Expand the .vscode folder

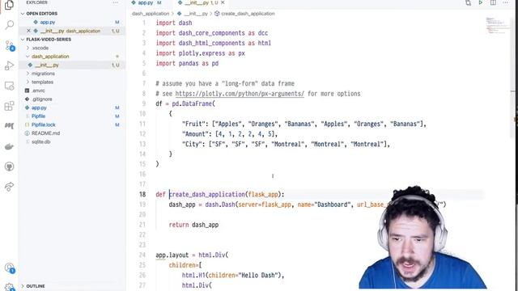tap(40, 48)
